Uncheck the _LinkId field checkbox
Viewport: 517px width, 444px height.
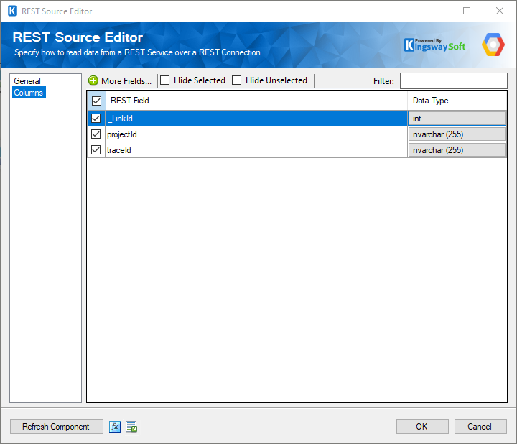[x=96, y=118]
